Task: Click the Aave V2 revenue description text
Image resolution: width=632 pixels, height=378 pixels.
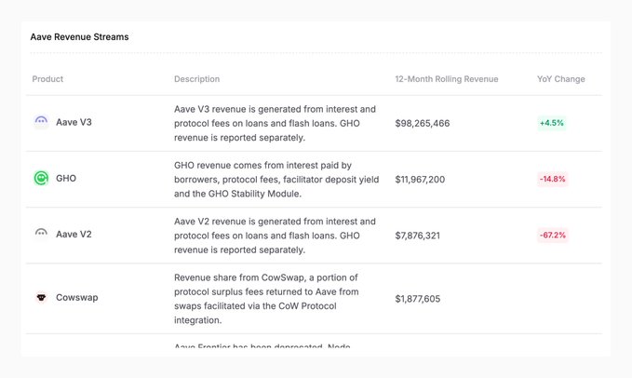Action: pyautogui.click(x=275, y=236)
